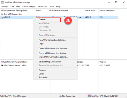Select VPN Client Adapter - VPN row

[x=15, y=66]
